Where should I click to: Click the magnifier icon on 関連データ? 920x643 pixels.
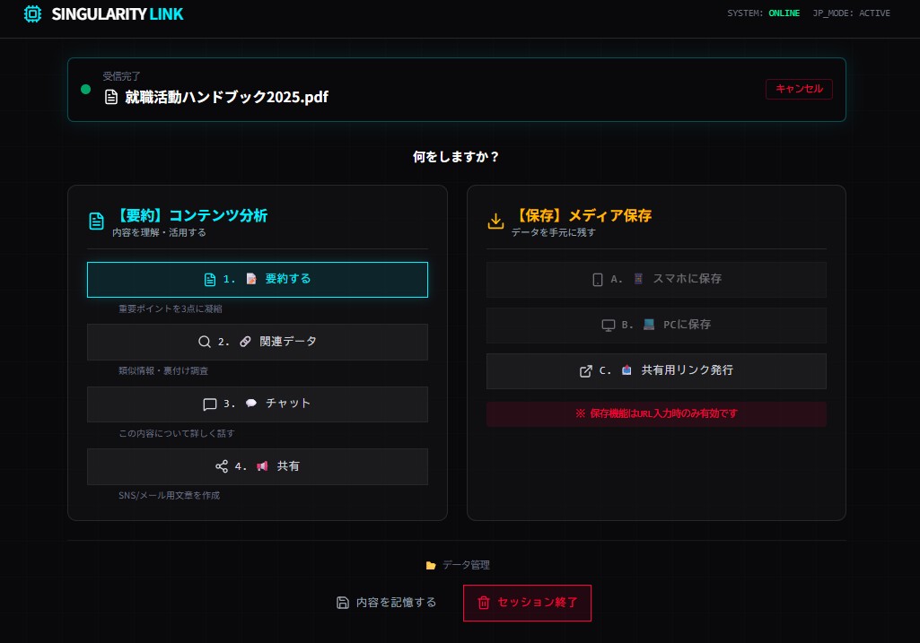click(205, 342)
